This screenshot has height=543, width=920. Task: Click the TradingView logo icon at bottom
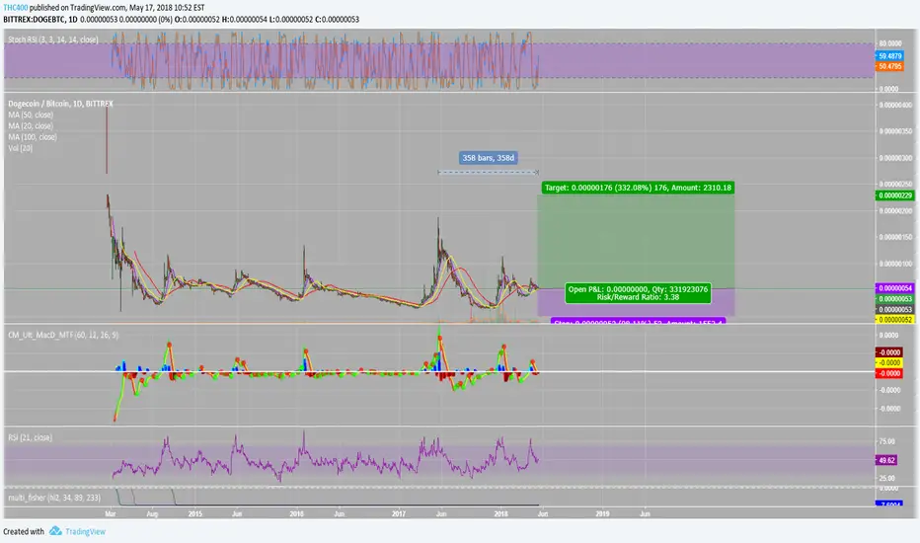pyautogui.click(x=55, y=531)
